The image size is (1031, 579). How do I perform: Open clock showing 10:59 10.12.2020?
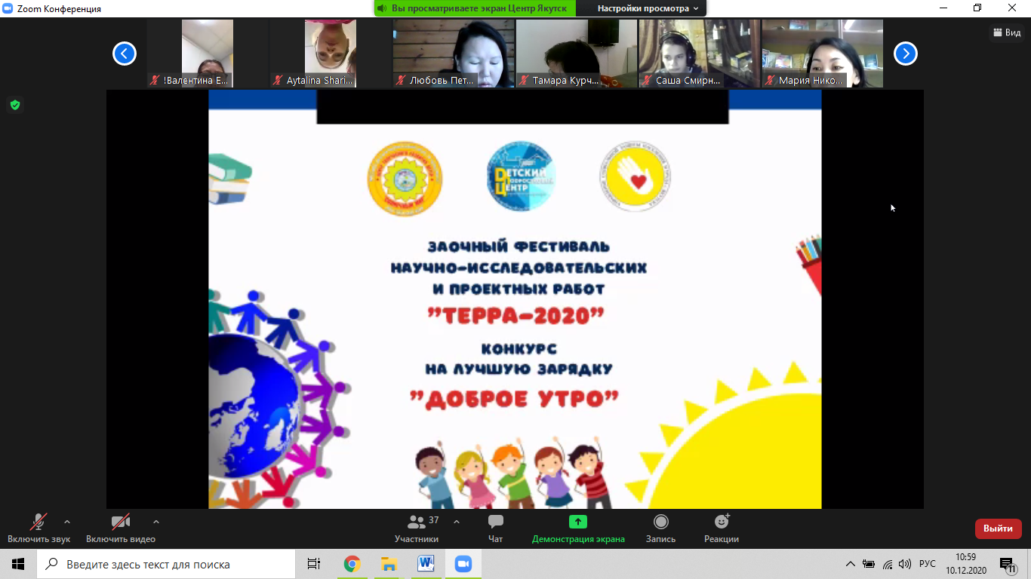coord(965,564)
